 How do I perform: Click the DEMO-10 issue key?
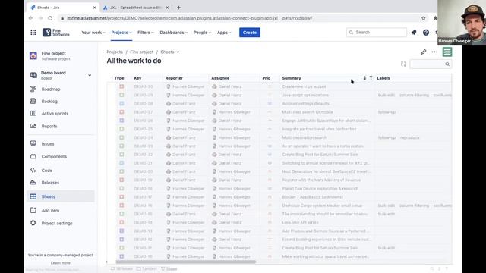coord(144,256)
